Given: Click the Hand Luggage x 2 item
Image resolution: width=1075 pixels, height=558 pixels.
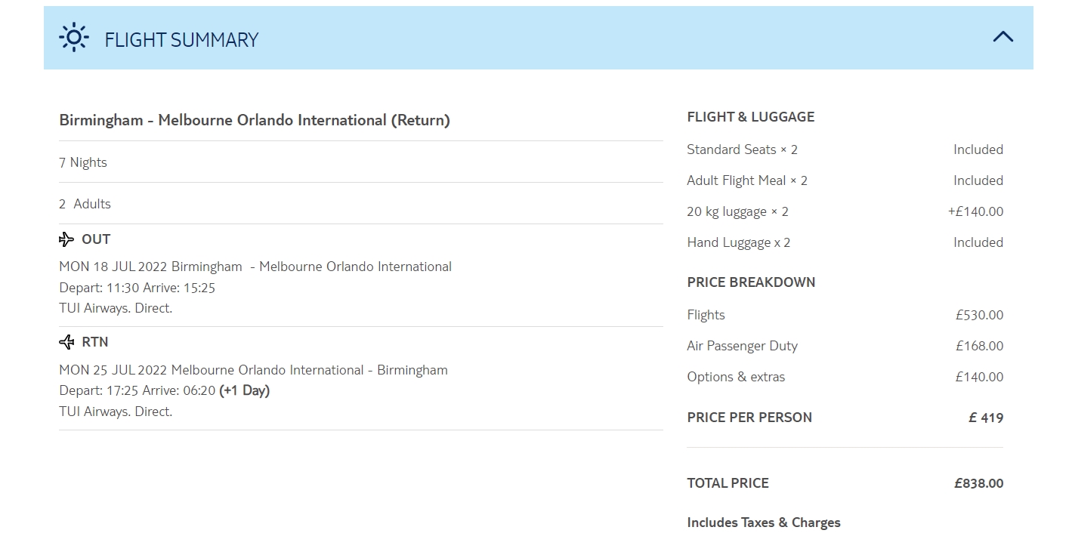Looking at the screenshot, I should [x=738, y=242].
